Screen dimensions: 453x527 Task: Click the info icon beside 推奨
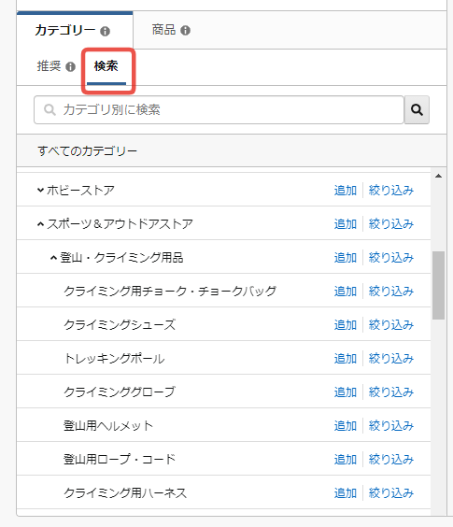tap(70, 67)
